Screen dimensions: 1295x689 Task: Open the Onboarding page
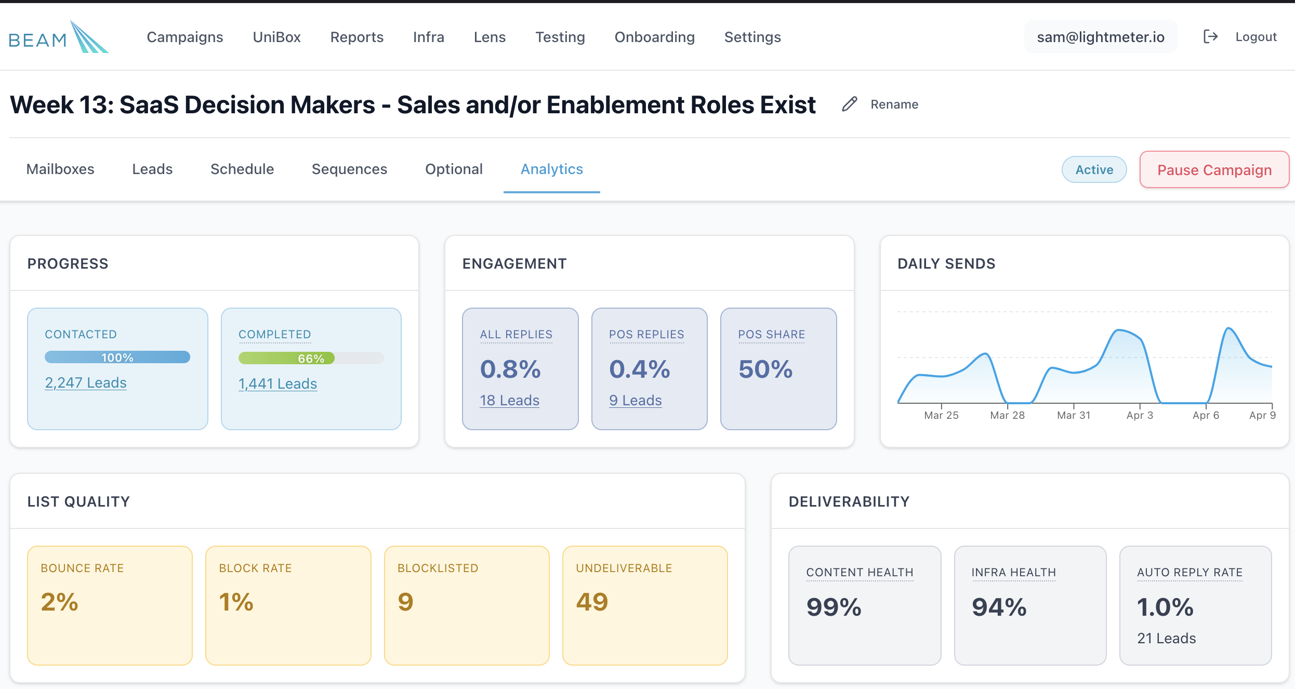click(x=655, y=37)
